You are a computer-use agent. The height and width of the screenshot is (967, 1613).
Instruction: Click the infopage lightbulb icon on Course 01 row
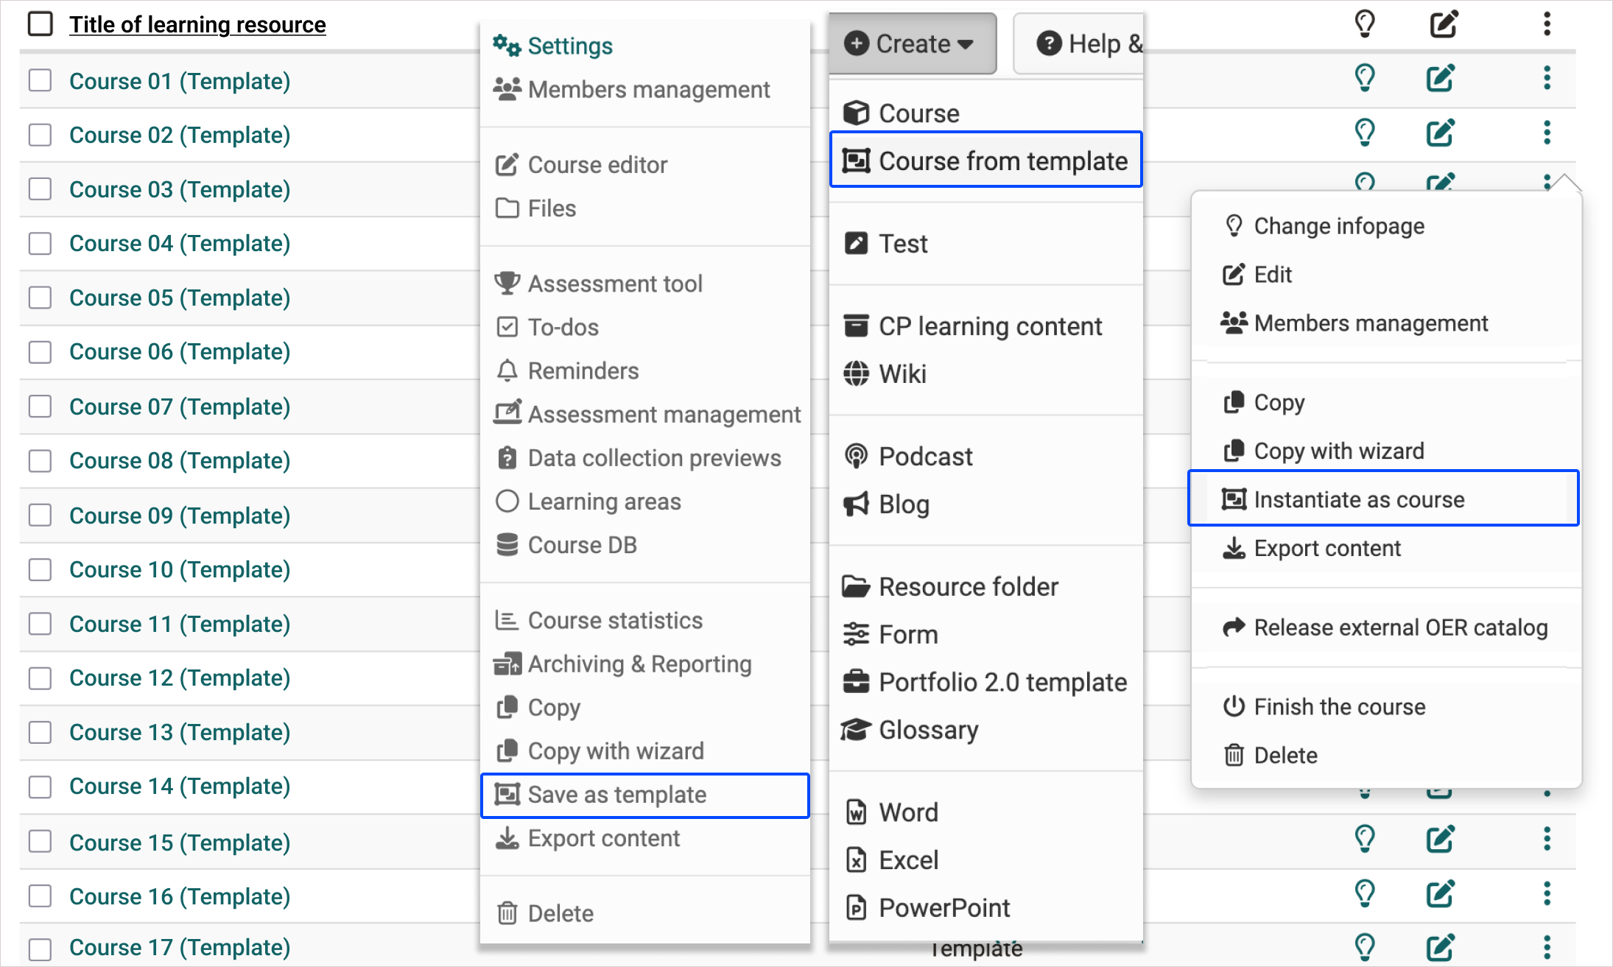click(1365, 78)
